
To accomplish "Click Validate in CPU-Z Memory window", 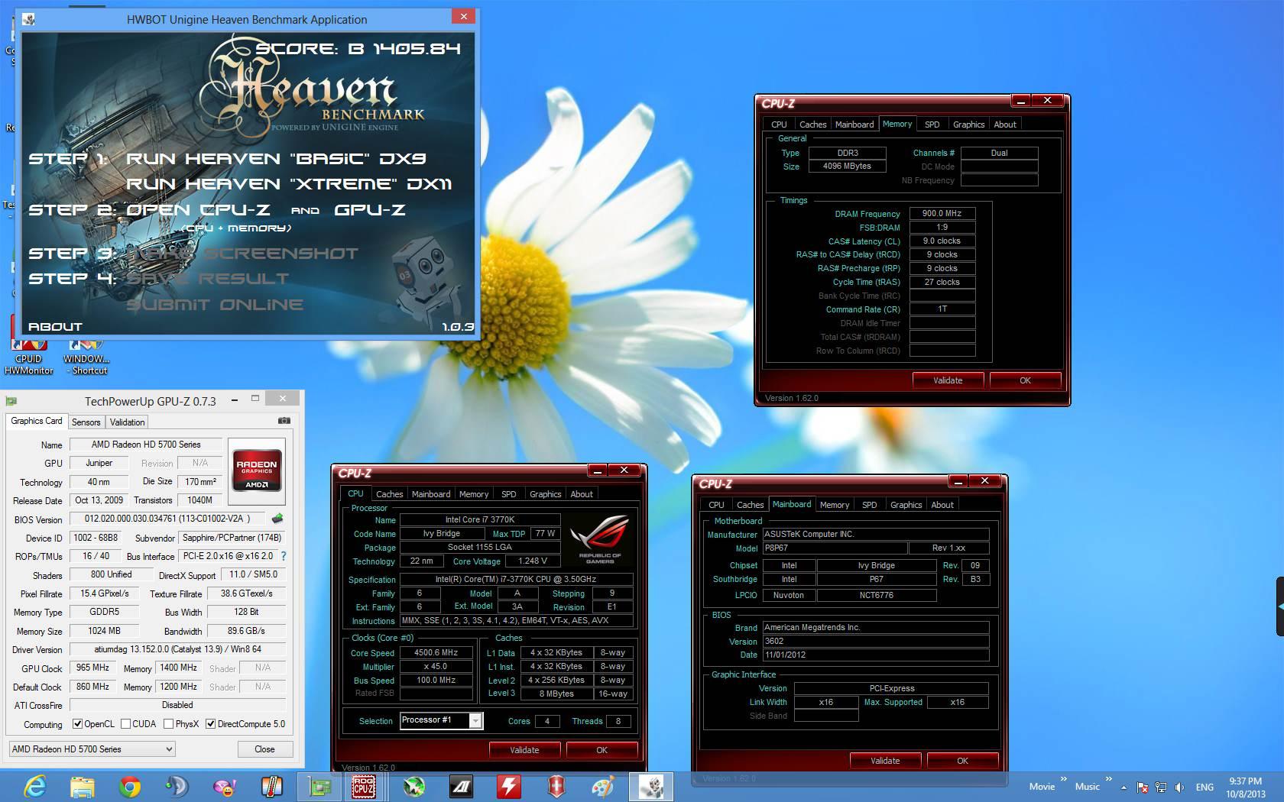I will (948, 380).
